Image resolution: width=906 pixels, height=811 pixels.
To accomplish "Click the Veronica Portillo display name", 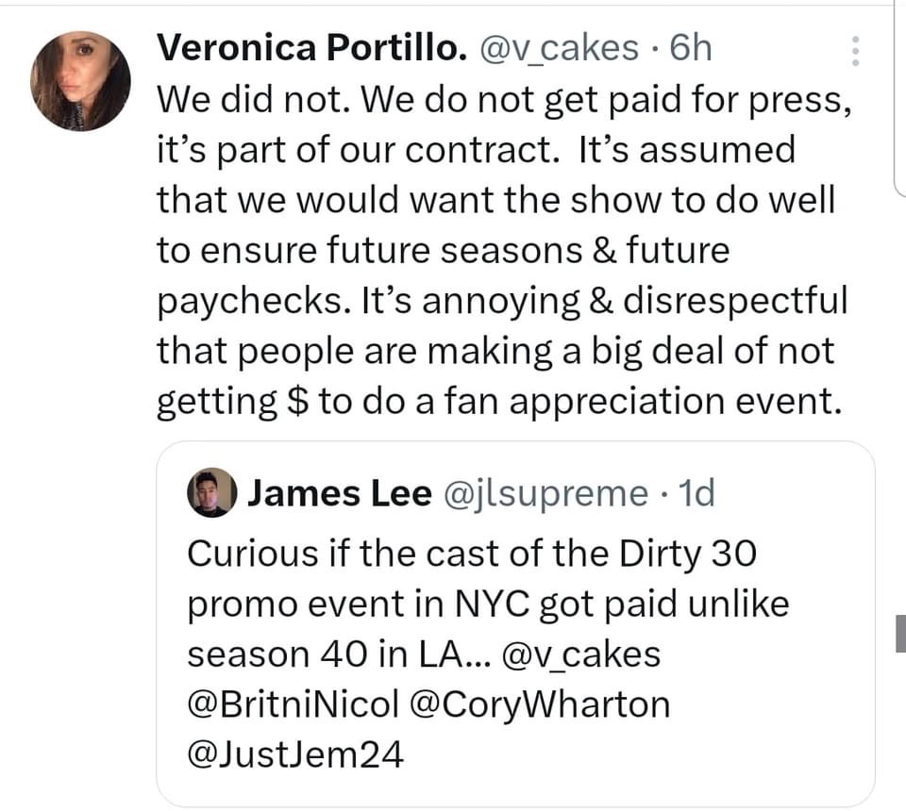I will [x=312, y=47].
